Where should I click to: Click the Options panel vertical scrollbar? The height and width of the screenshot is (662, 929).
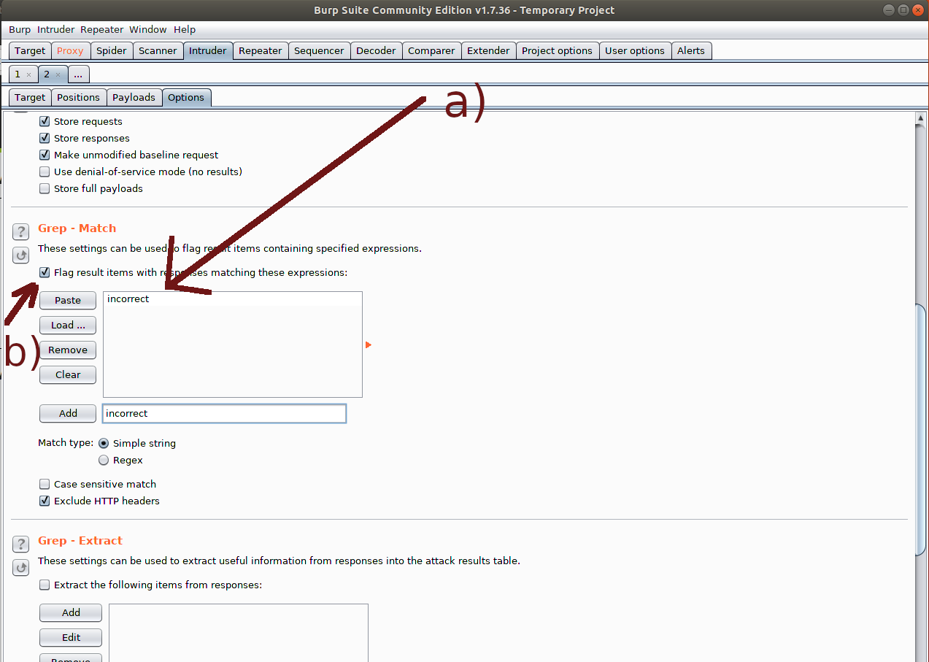point(921,430)
